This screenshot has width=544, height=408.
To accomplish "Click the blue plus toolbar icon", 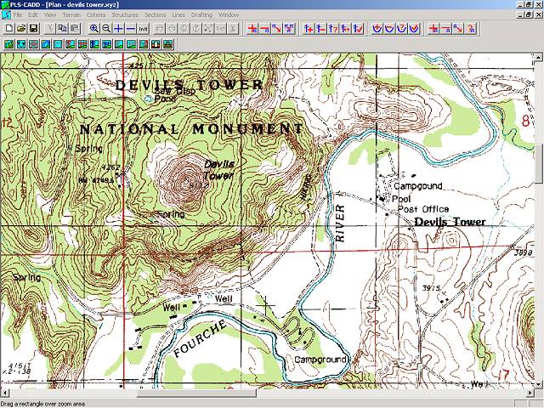I will tap(119, 28).
